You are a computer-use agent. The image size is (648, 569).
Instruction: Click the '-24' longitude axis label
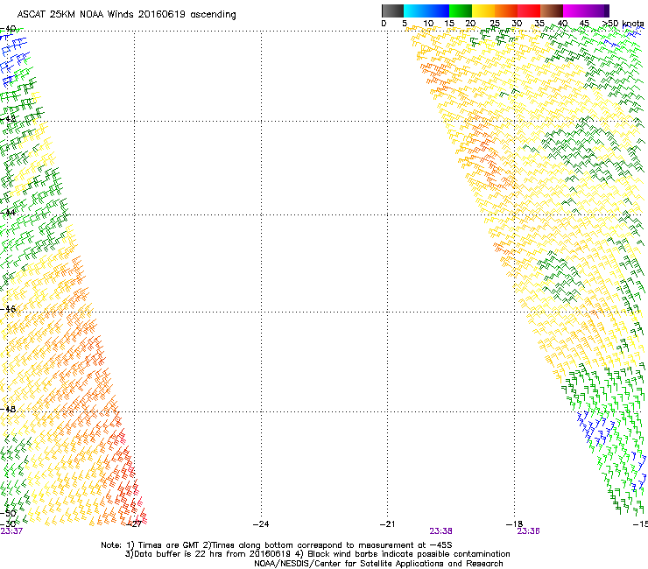tap(261, 524)
